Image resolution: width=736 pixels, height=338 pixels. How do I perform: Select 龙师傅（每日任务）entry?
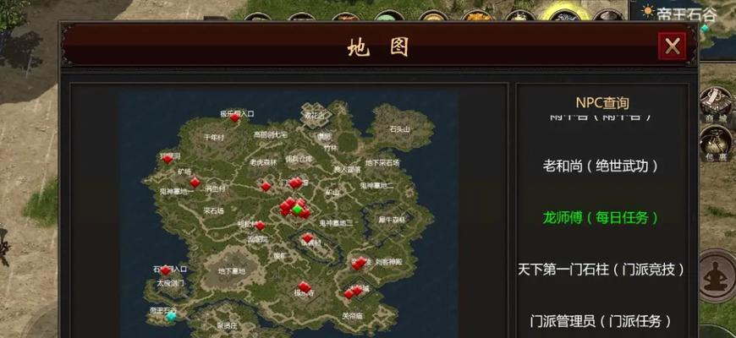601,217
